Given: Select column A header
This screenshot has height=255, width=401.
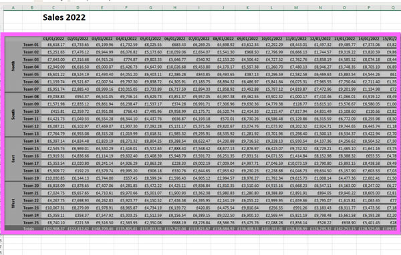Looking at the screenshot, I should pyautogui.click(x=13, y=7).
